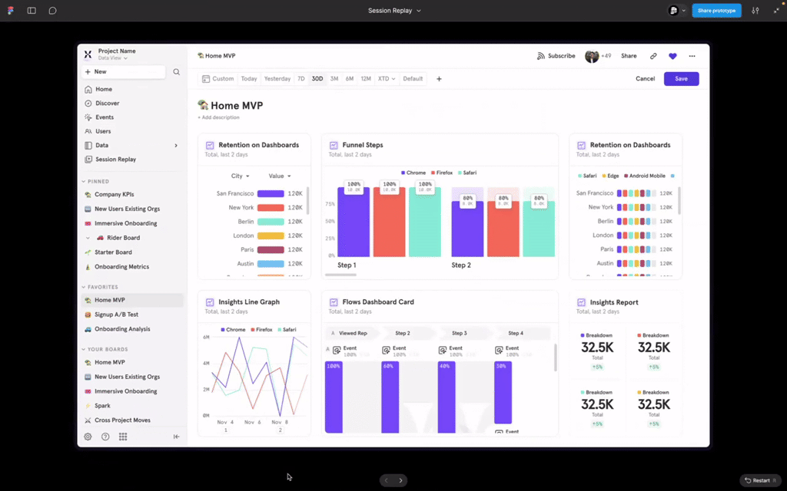Click the help question mark icon
The height and width of the screenshot is (491, 787).
tap(105, 437)
